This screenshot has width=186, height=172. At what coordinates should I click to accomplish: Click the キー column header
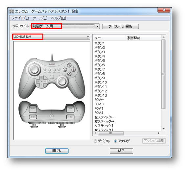click(109, 38)
